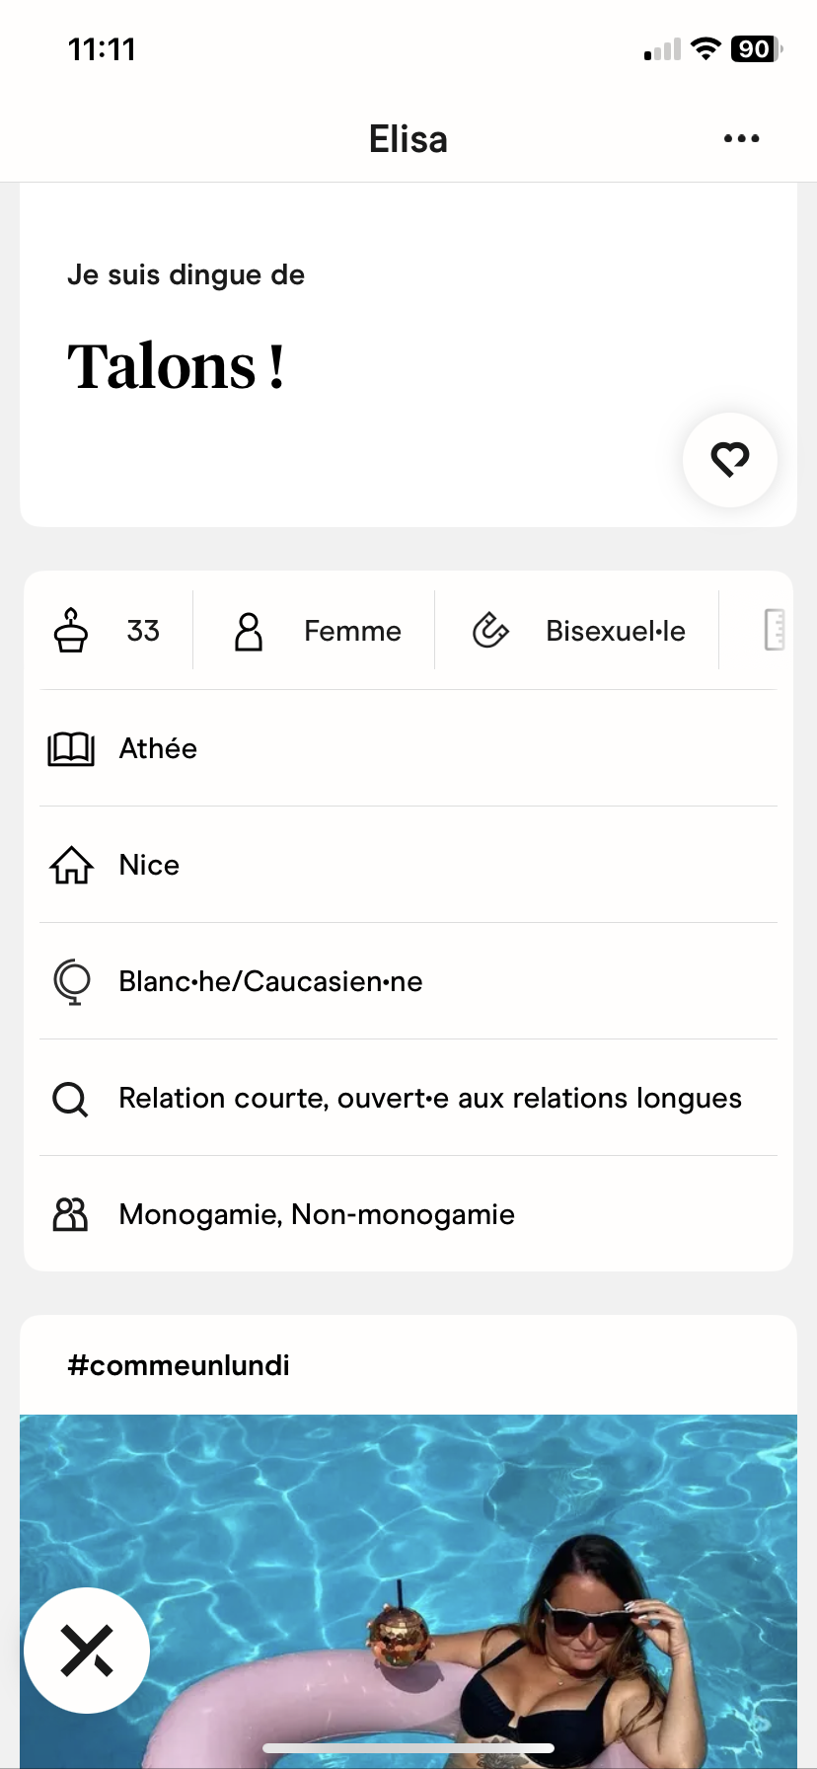This screenshot has width=817, height=1769.
Task: Tap the ruler height icon
Action: click(775, 630)
